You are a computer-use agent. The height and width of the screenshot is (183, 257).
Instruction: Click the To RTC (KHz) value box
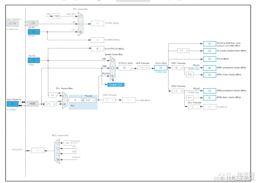[x=97, y=23]
